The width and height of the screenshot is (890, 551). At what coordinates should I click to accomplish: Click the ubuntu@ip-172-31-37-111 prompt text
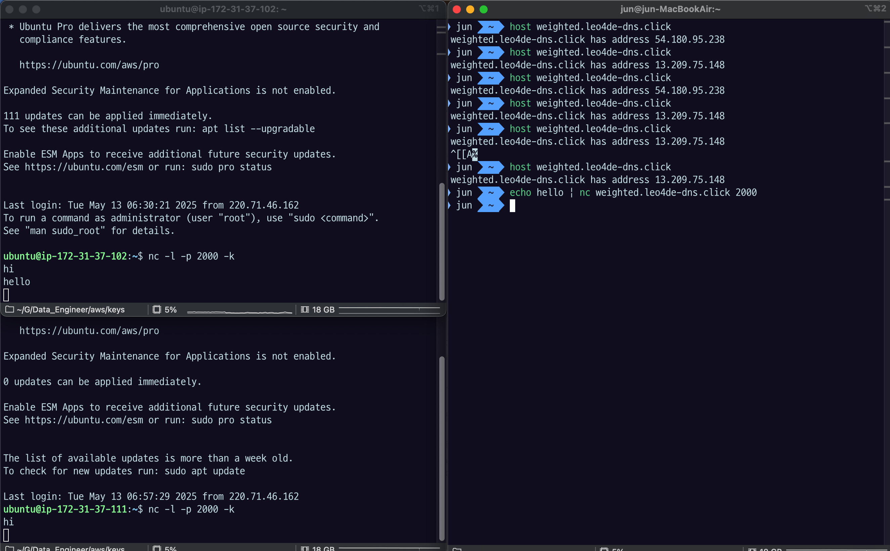coord(65,509)
